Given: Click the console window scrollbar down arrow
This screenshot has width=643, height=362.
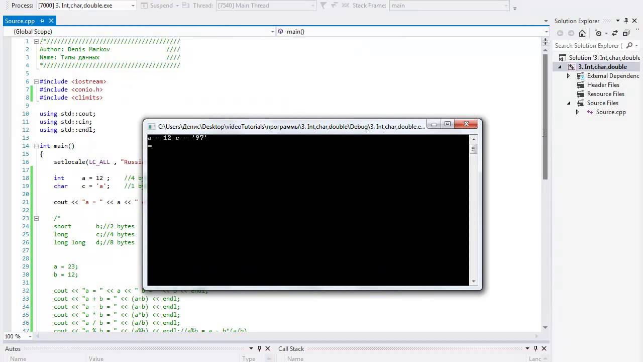Looking at the screenshot, I should point(473,282).
